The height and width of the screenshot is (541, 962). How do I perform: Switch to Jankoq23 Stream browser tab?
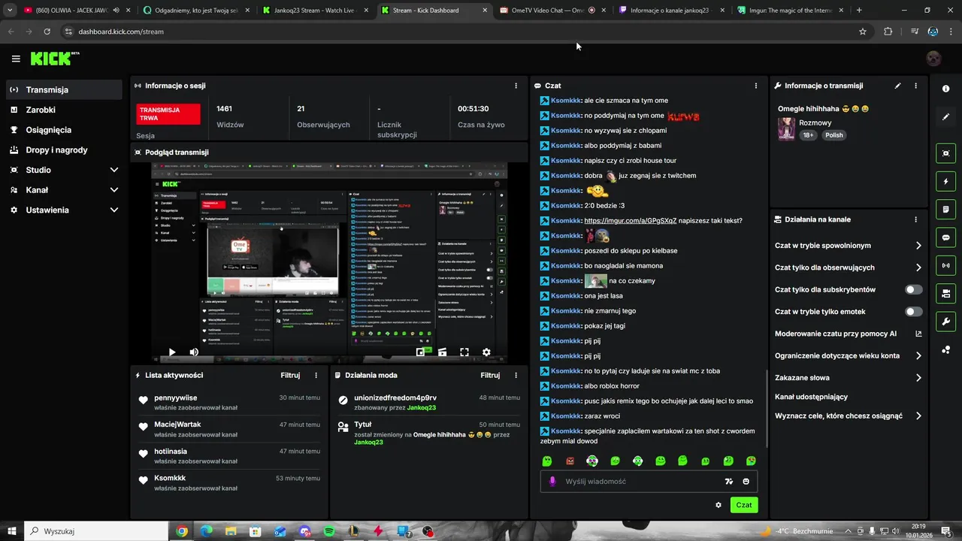click(313, 11)
